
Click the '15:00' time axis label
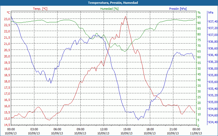point(127,129)
